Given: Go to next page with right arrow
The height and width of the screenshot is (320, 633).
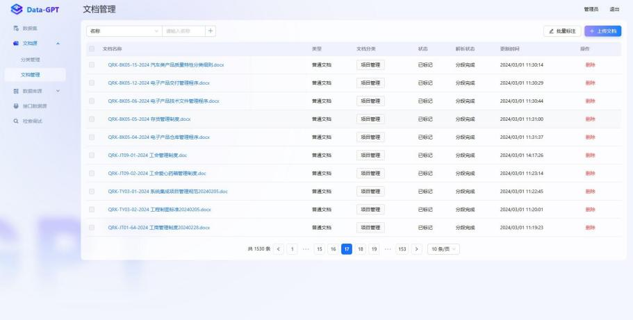Looking at the screenshot, I should pyautogui.click(x=417, y=249).
